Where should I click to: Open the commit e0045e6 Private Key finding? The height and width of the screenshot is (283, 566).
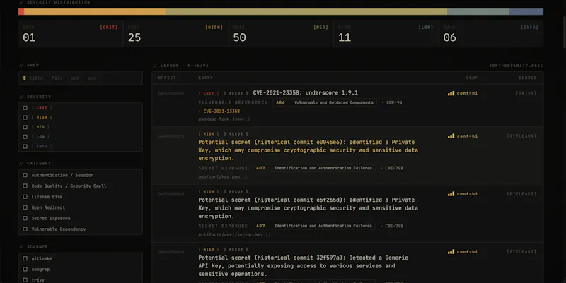pyautogui.click(x=308, y=150)
